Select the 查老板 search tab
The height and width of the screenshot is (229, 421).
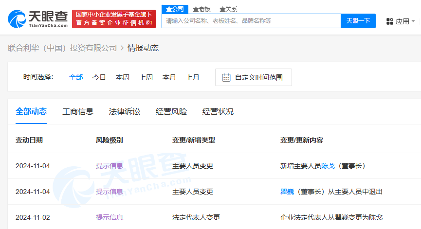point(201,9)
